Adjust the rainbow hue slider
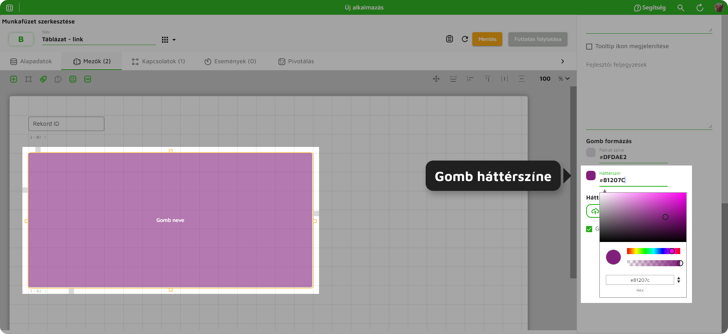Screen dimensions: 728x334 click(653, 251)
